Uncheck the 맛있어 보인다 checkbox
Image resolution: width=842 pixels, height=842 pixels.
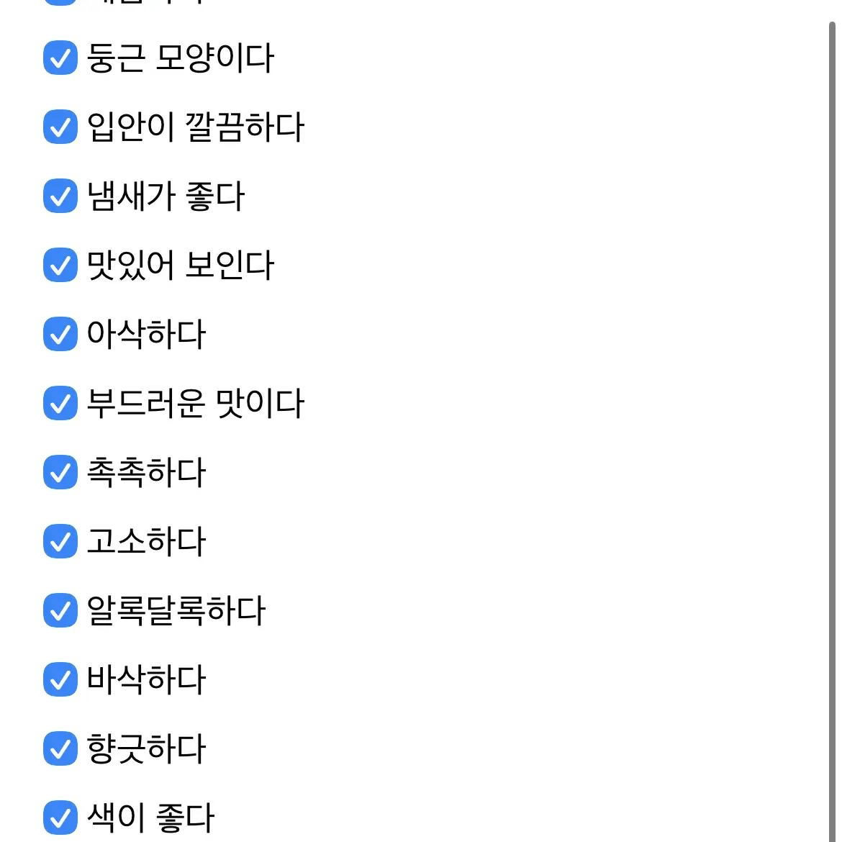[60, 265]
